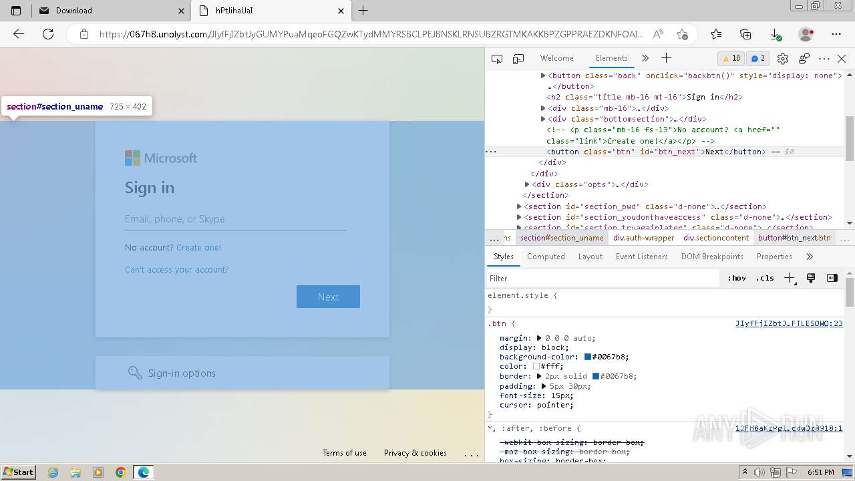Add a new style rule
Image resolution: width=855 pixels, height=481 pixels.
click(790, 279)
